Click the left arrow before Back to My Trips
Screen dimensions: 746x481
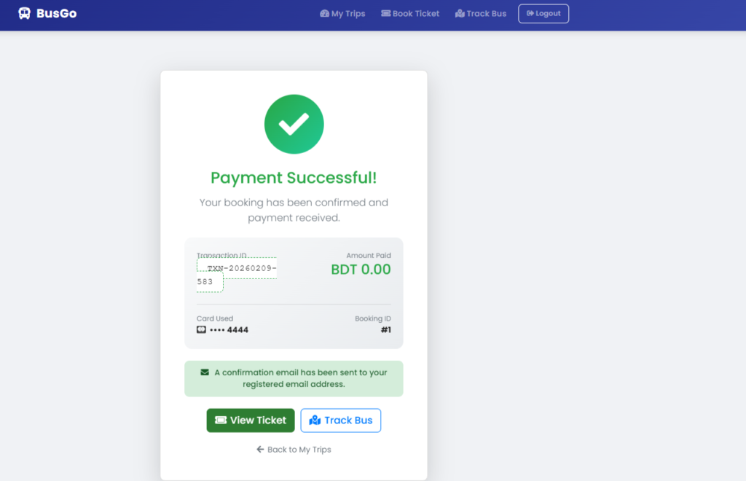[x=260, y=450]
